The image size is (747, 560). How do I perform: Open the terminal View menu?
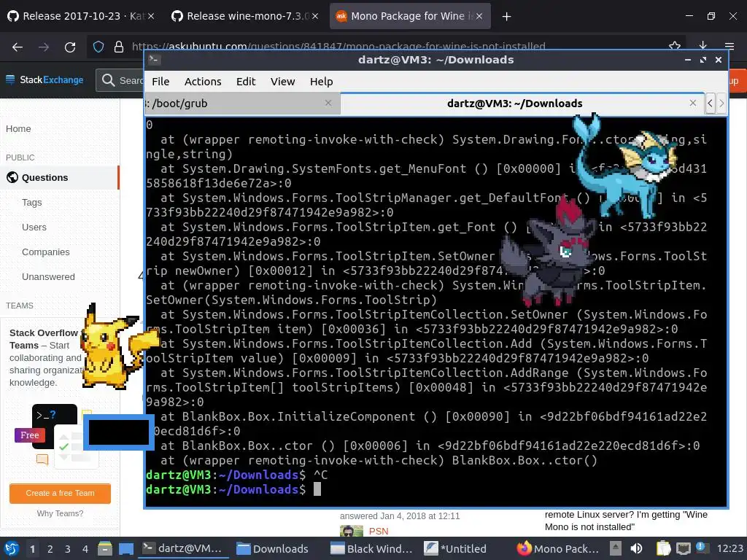click(x=282, y=82)
